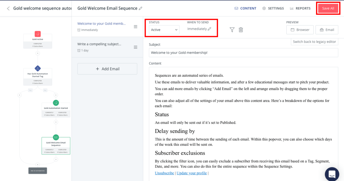
Task: Go back using the left arrow
Action: [8, 8]
